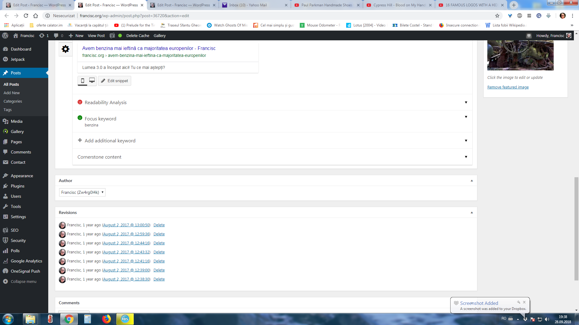The height and width of the screenshot is (325, 579).
Task: Open the Jetpack sidebar menu
Action: click(18, 59)
